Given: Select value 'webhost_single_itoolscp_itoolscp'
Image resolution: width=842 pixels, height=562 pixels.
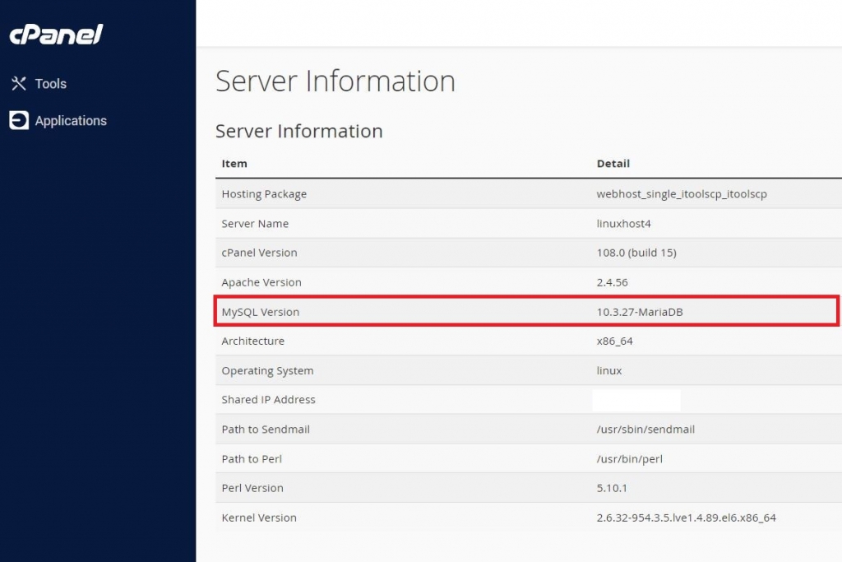Looking at the screenshot, I should (x=682, y=194).
